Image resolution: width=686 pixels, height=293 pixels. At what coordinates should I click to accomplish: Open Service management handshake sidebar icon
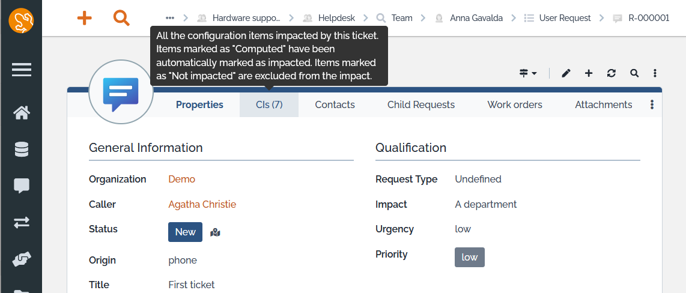click(22, 259)
